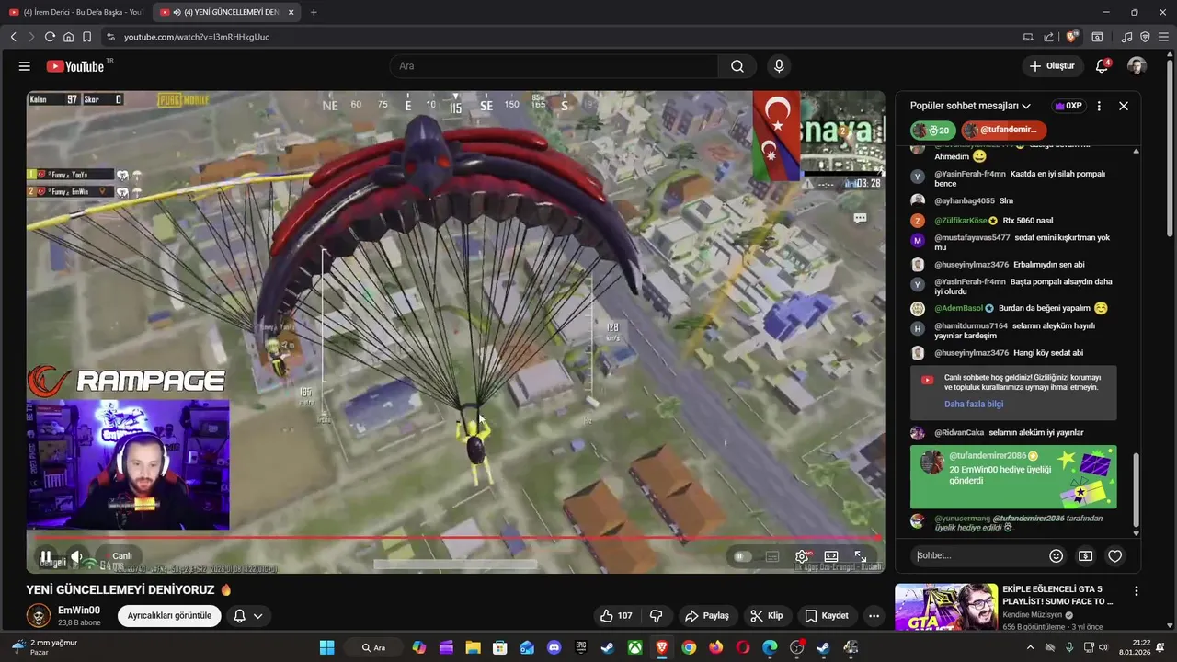Go to browser home page
Image resolution: width=1177 pixels, height=662 pixels.
pyautogui.click(x=68, y=37)
